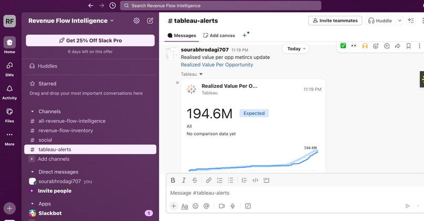This screenshot has width=424, height=221.
Task: Click Add channels
Action: [x=90, y=159]
